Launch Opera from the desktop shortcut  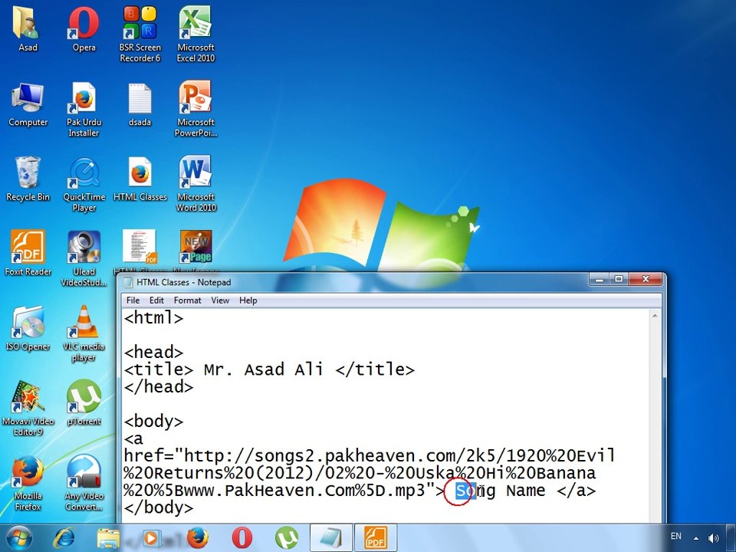tap(84, 22)
